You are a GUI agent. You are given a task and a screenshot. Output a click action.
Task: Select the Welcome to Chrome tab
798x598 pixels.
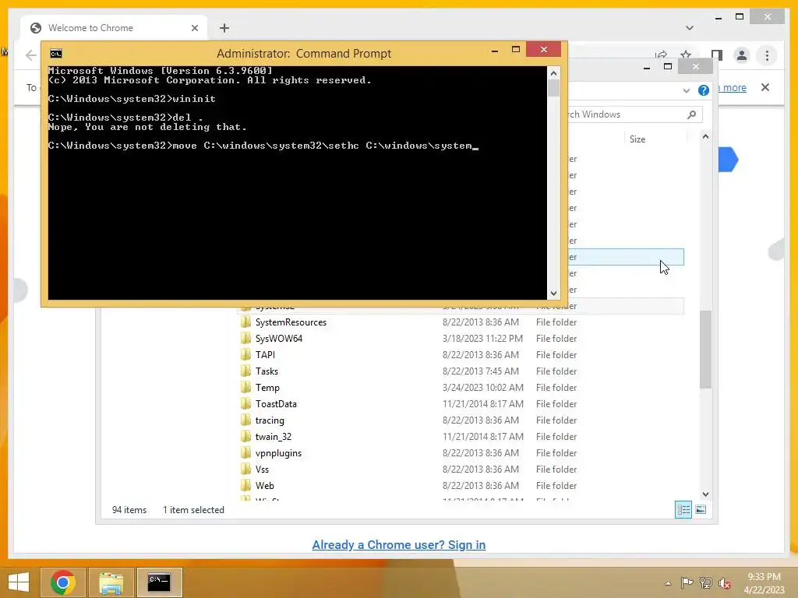[114, 28]
